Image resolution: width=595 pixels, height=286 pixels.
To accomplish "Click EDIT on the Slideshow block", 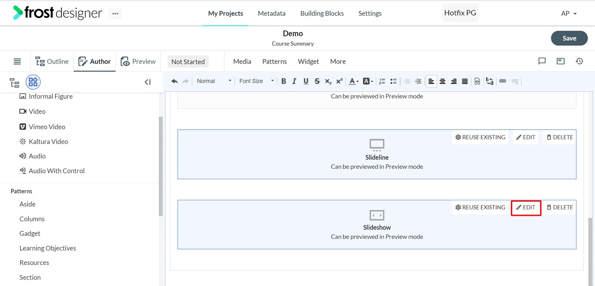I will tap(526, 208).
